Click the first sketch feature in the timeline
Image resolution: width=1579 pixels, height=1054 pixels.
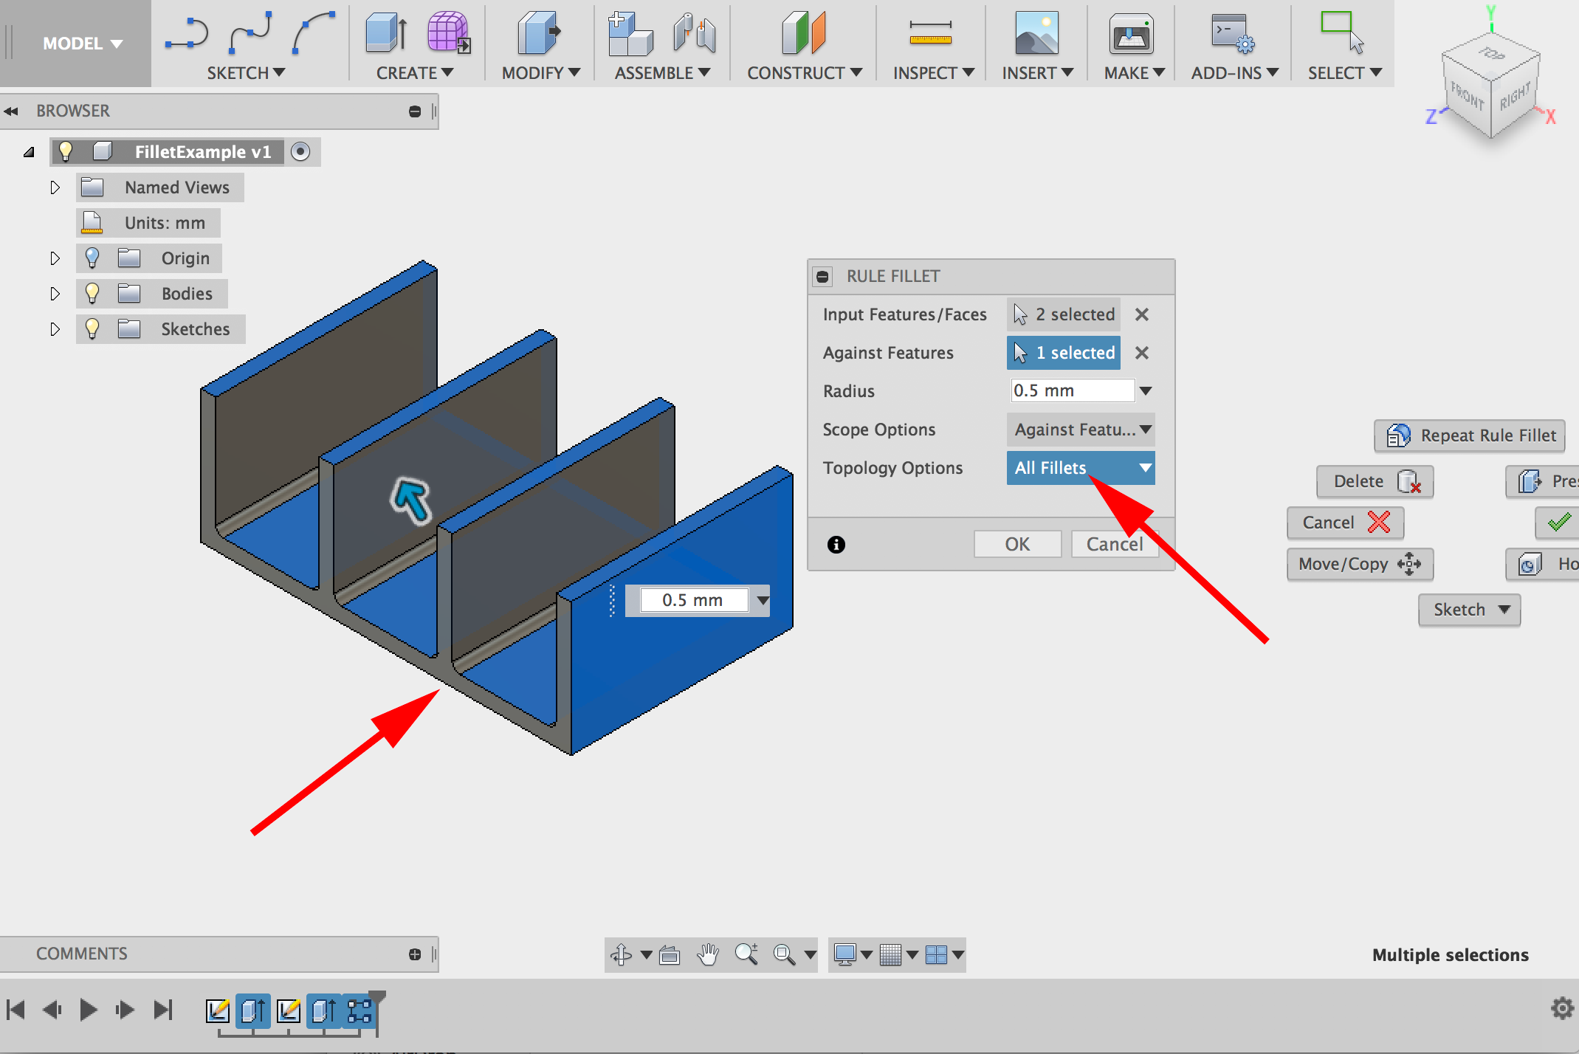(x=218, y=1010)
